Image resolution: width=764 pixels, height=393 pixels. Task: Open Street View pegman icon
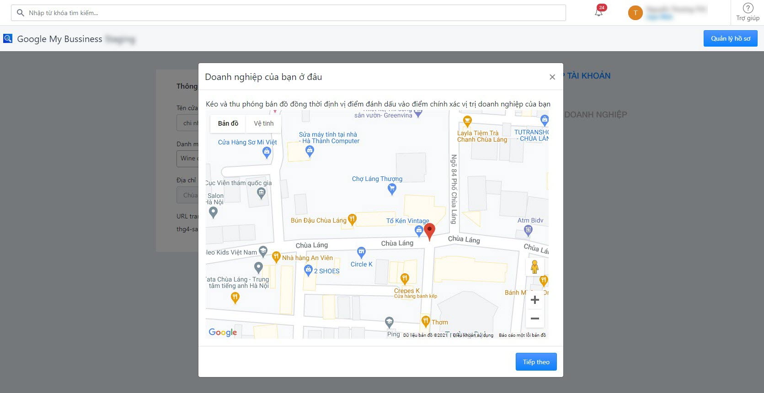[534, 266]
